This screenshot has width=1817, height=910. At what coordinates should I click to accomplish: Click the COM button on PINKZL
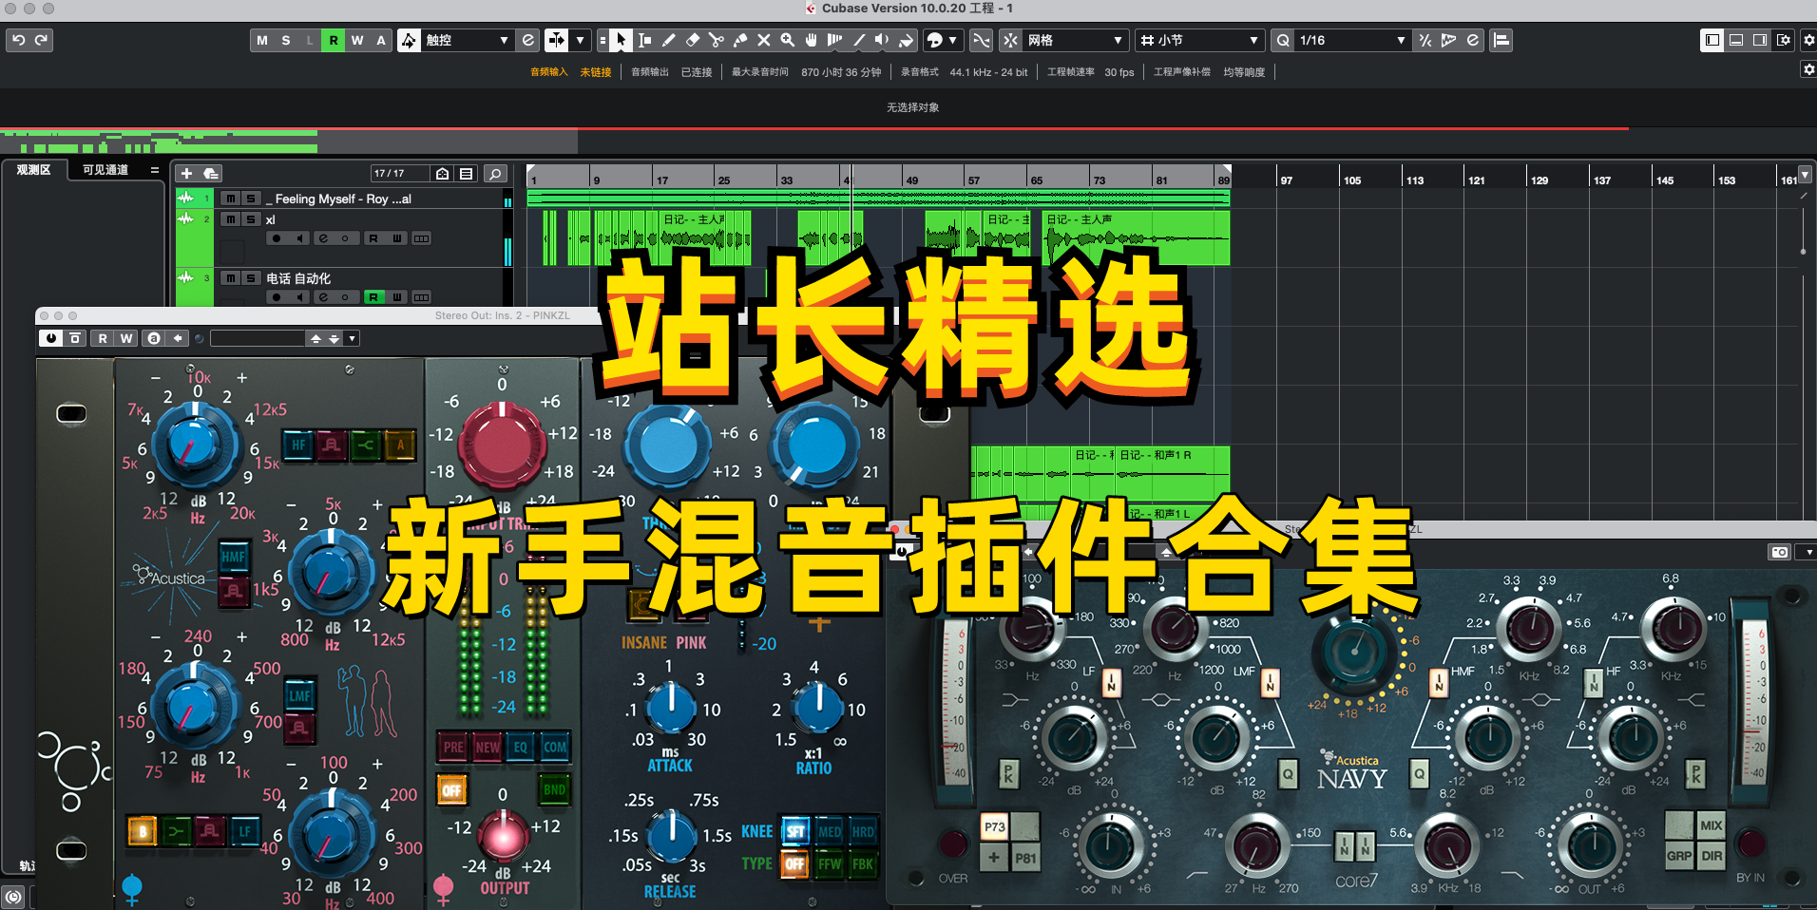555,747
